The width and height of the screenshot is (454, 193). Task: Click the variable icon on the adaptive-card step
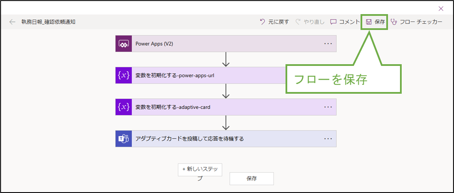[123, 107]
